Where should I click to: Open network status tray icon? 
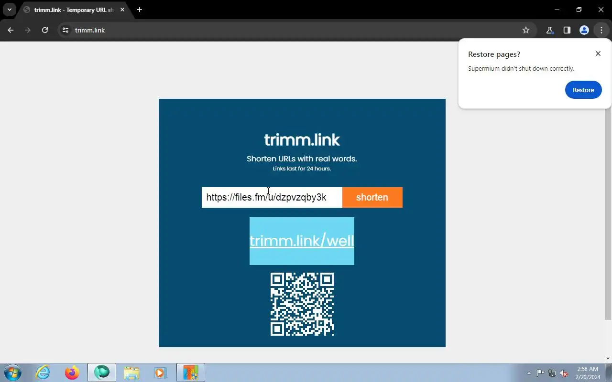pos(552,373)
